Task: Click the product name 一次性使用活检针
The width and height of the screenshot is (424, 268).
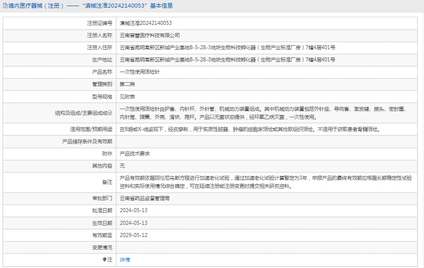Action: (x=139, y=72)
